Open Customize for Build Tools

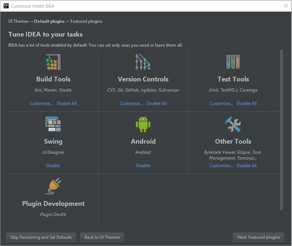41,103
